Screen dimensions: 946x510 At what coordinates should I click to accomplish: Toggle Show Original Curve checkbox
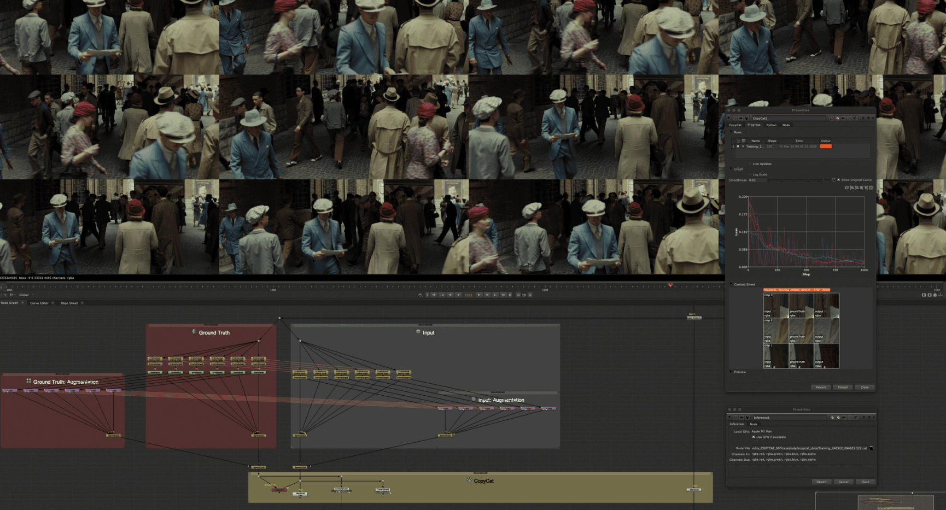838,180
